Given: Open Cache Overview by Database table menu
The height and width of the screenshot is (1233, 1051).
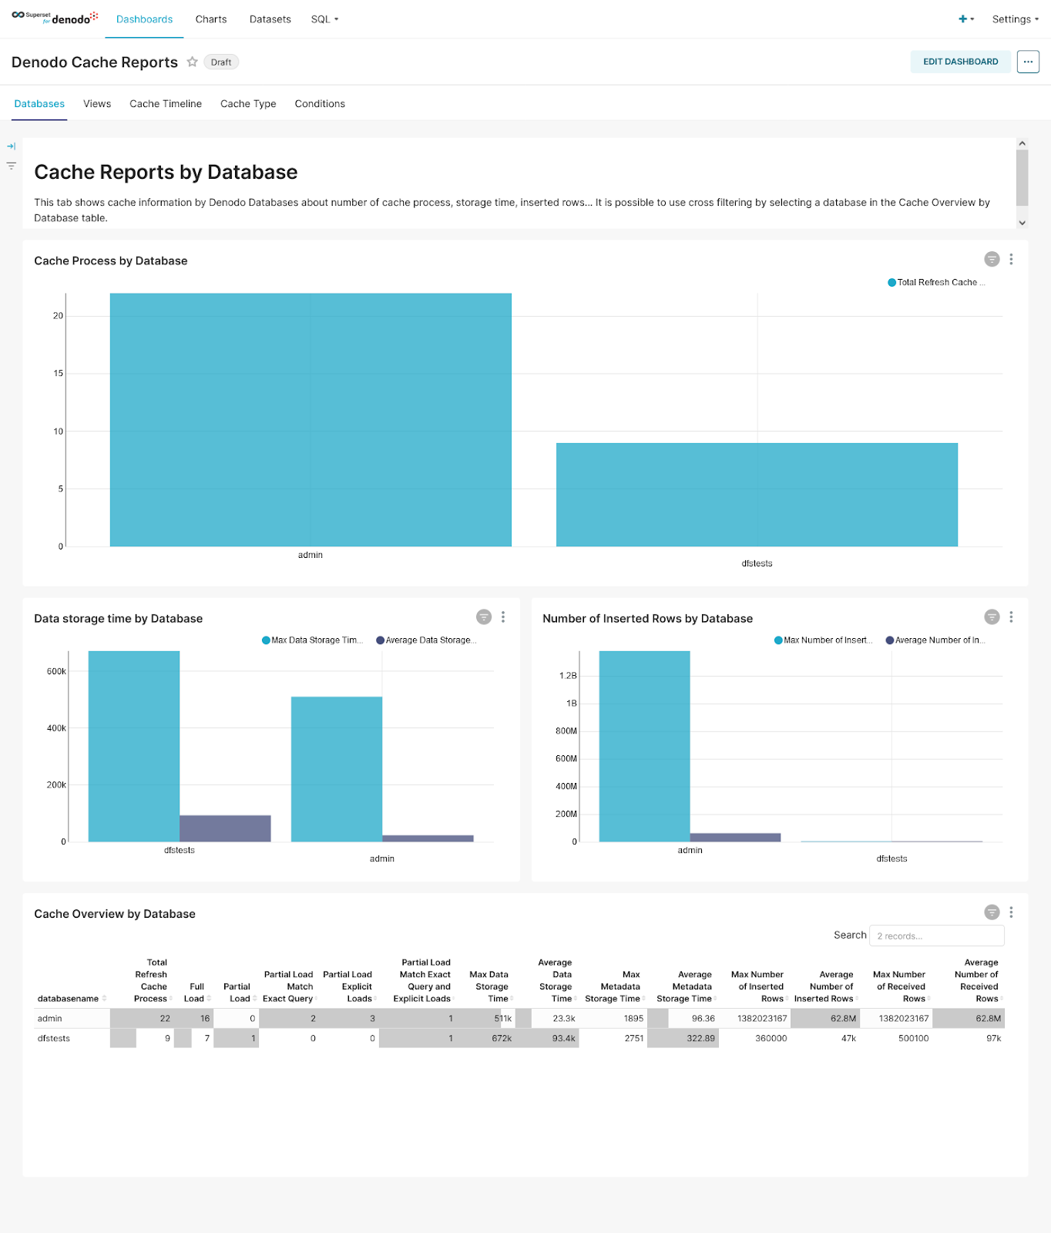Looking at the screenshot, I should pos(1011,912).
